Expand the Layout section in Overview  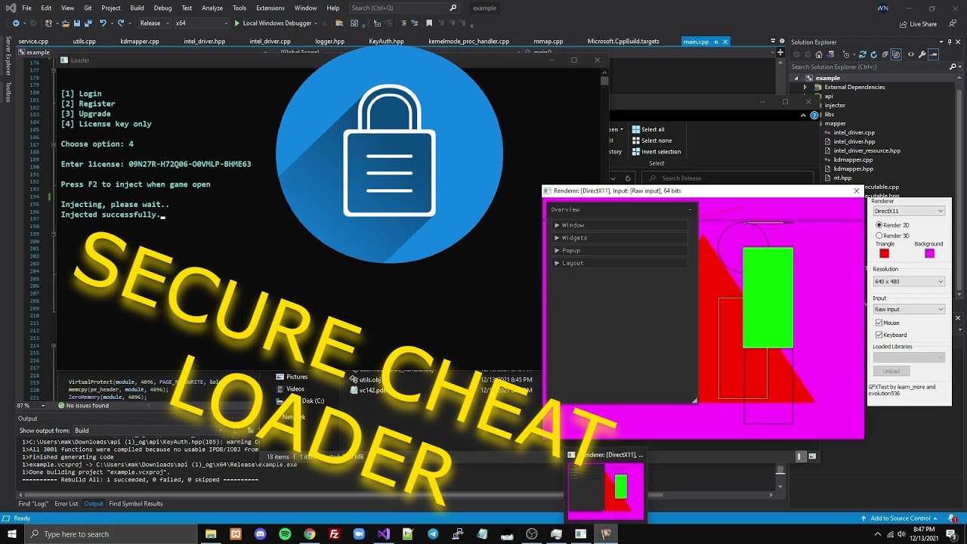[x=619, y=263]
